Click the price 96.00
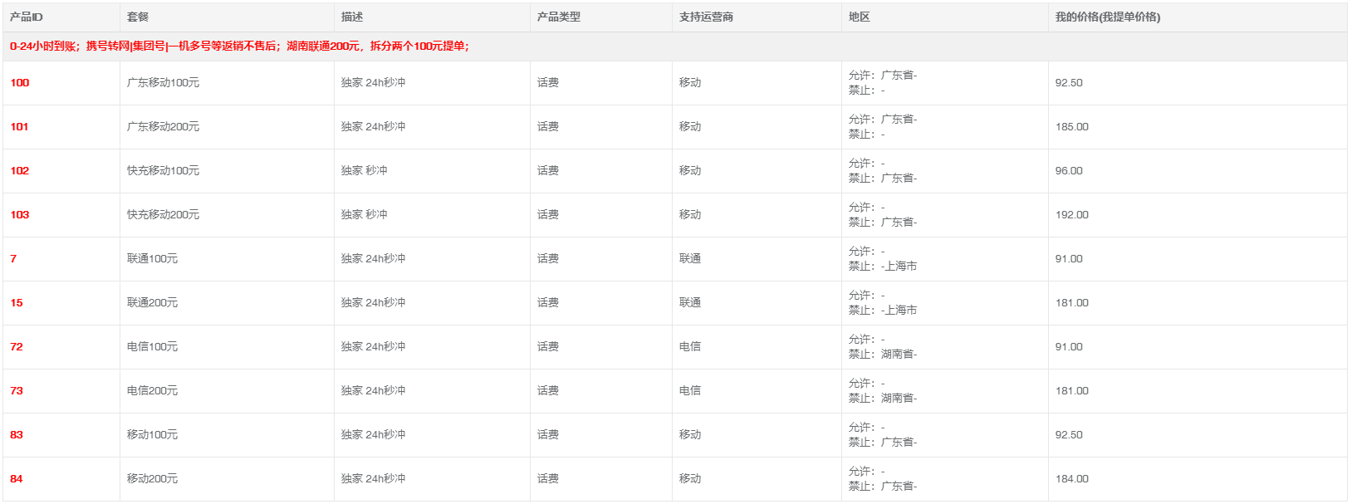The height and width of the screenshot is (504, 1352). pos(1069,171)
